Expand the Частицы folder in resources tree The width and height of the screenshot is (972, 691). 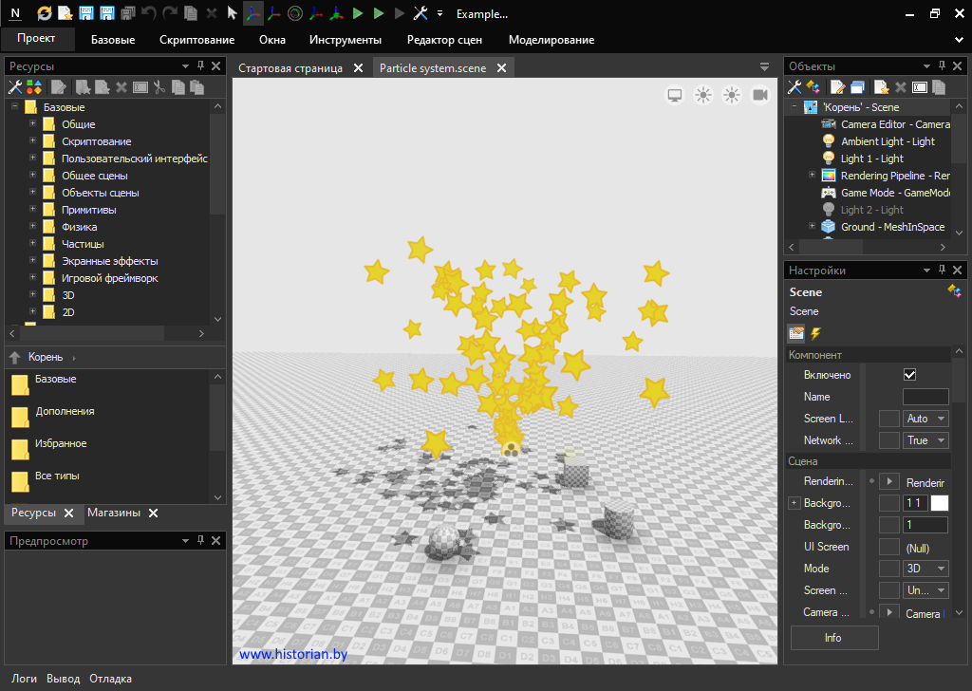click(32, 244)
